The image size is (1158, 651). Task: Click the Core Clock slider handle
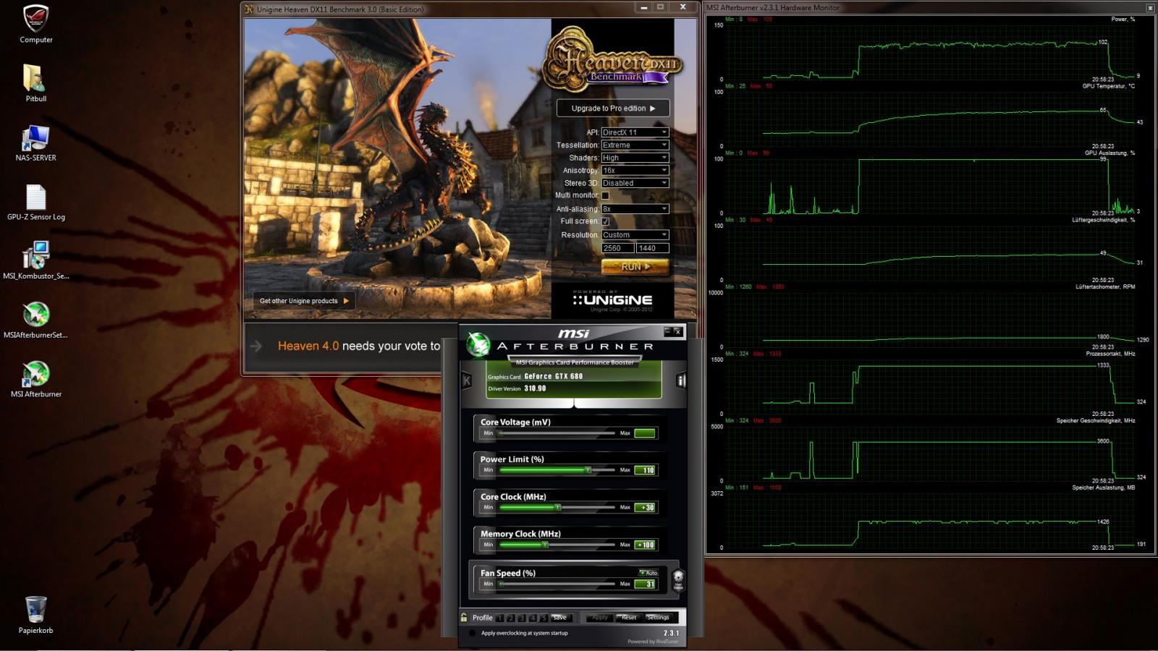(558, 507)
